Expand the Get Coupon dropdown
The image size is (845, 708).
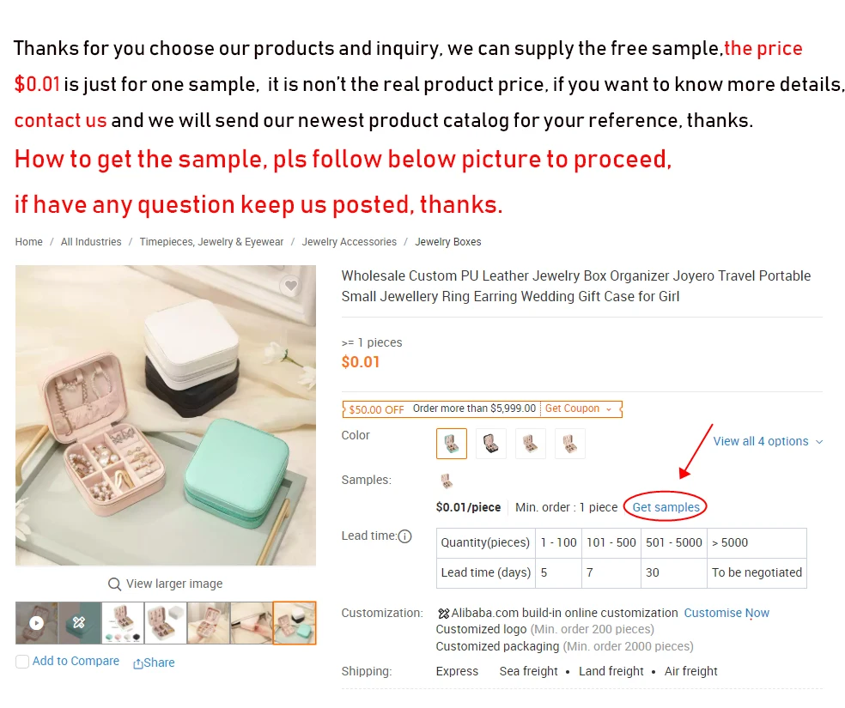tap(579, 408)
